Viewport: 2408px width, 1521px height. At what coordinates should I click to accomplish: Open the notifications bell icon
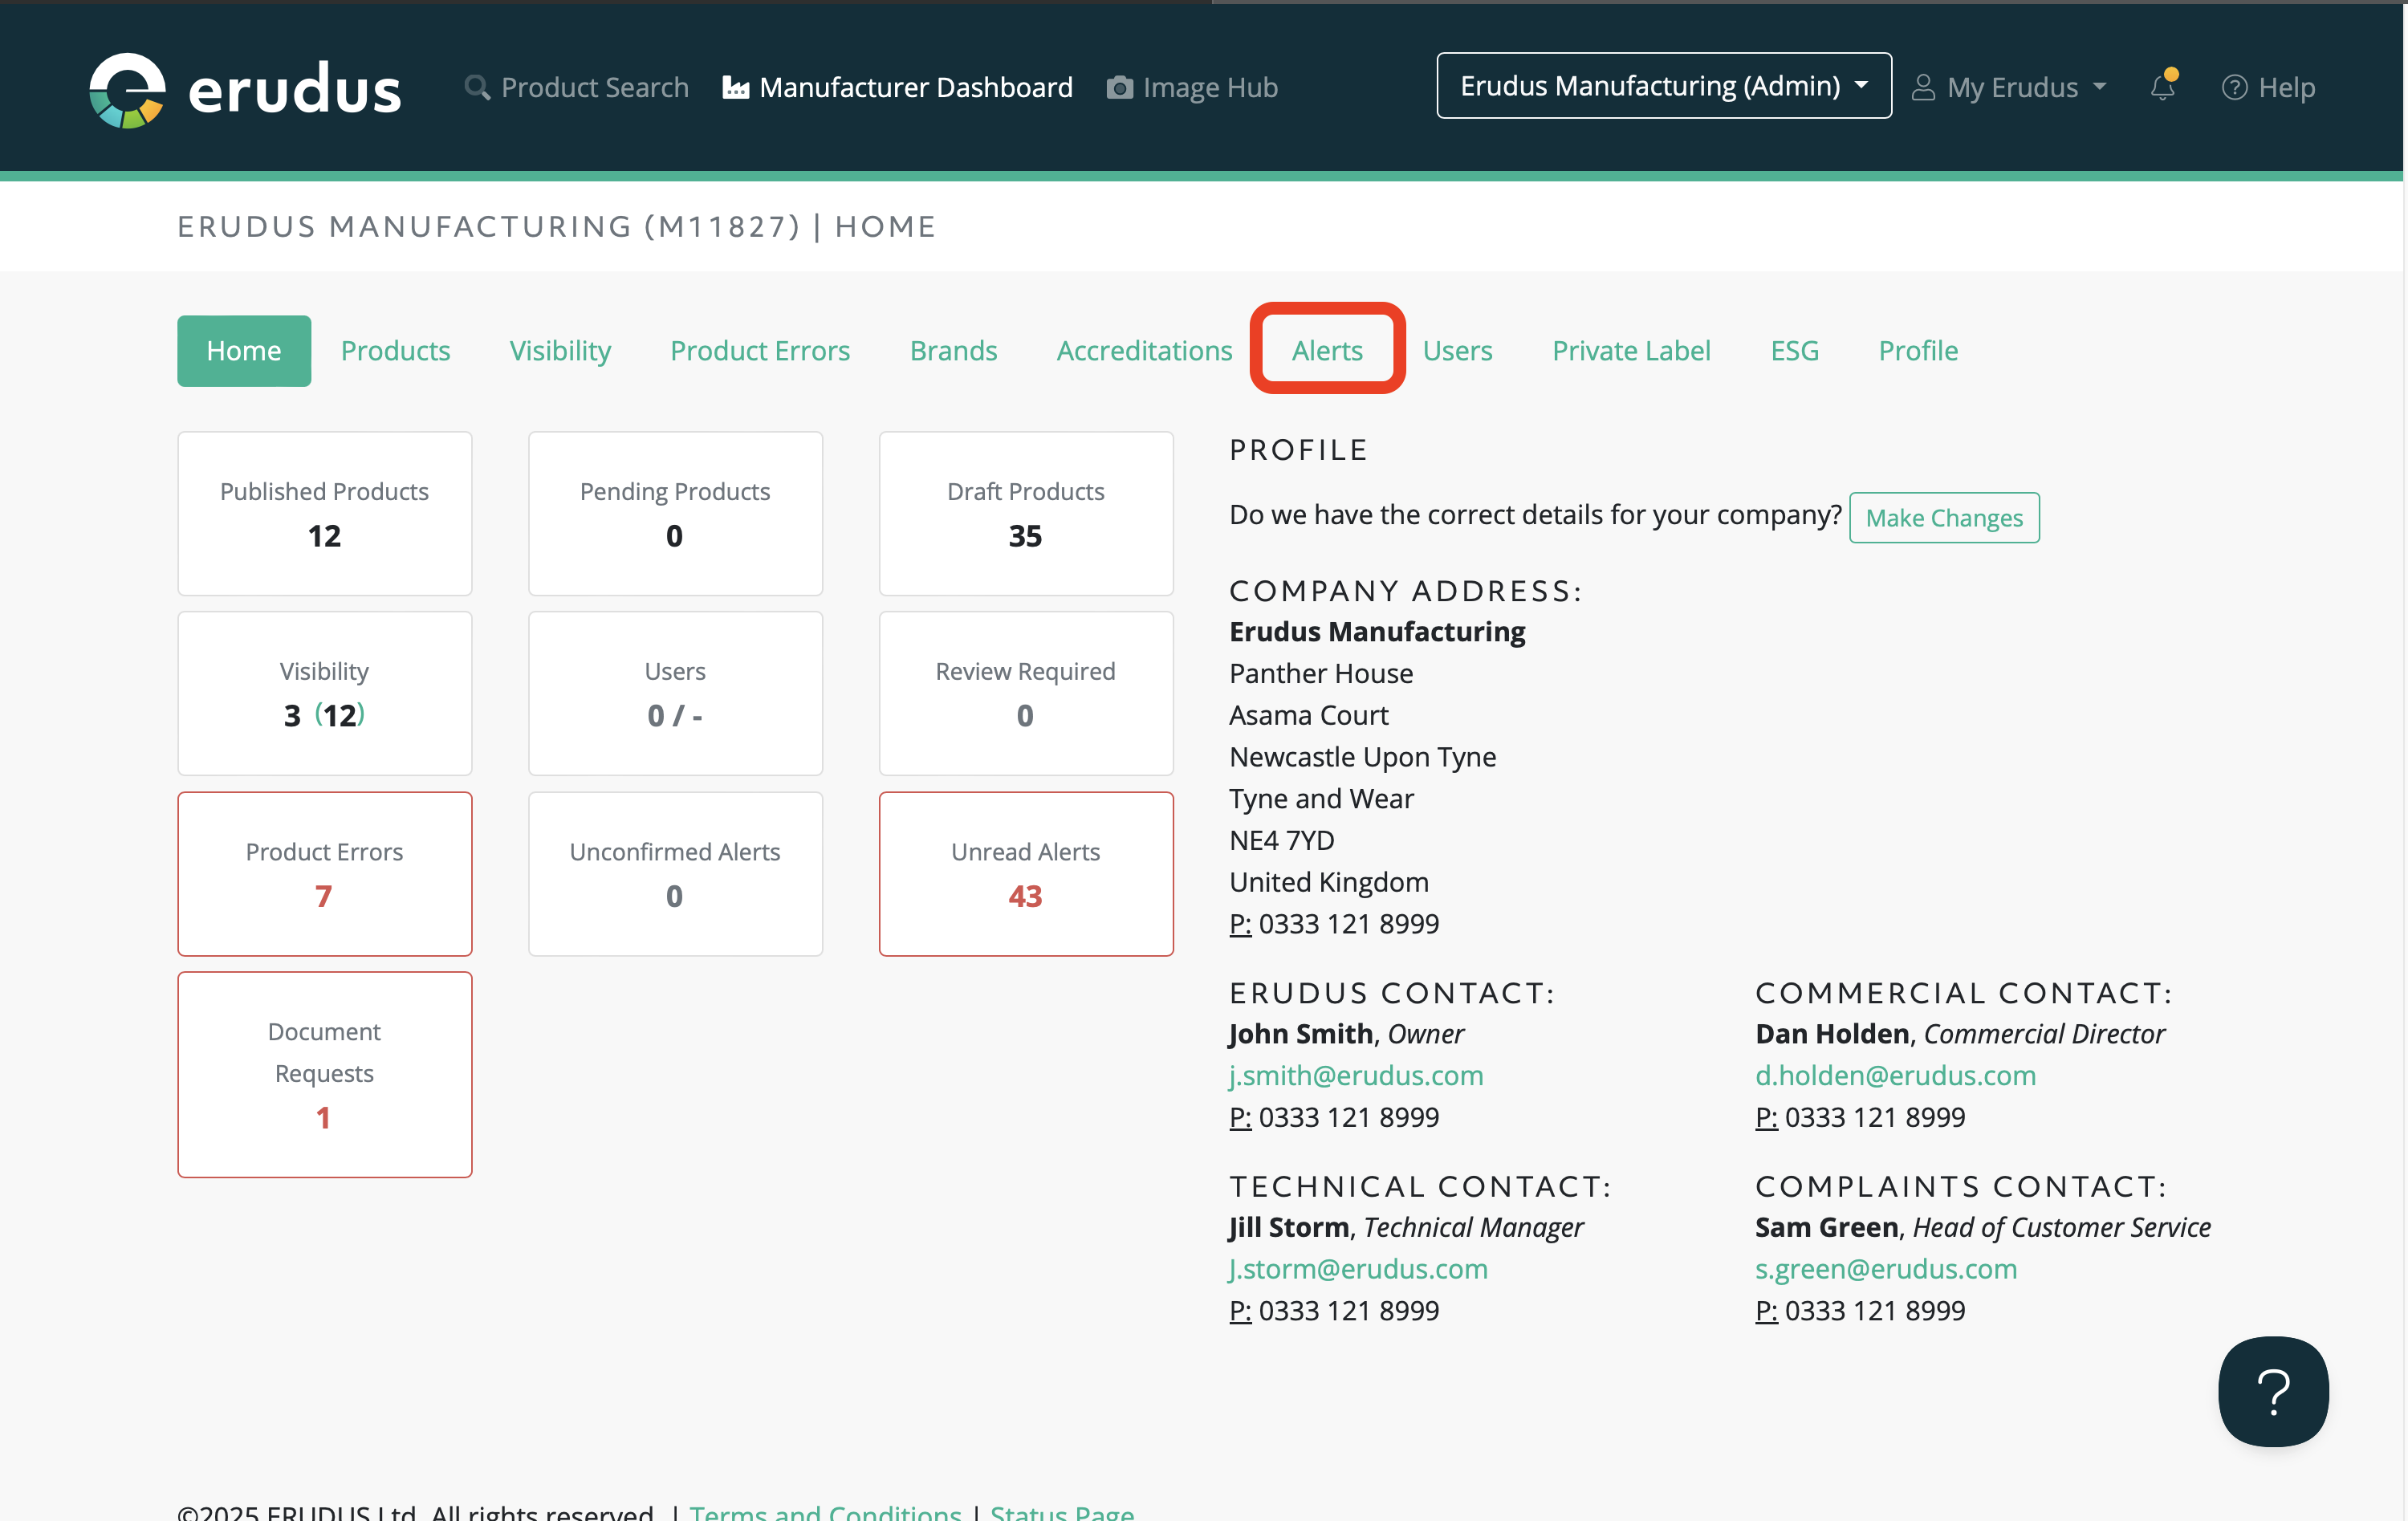coord(2162,88)
